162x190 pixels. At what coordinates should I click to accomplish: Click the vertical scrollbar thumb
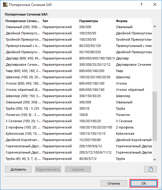(x=155, y=116)
